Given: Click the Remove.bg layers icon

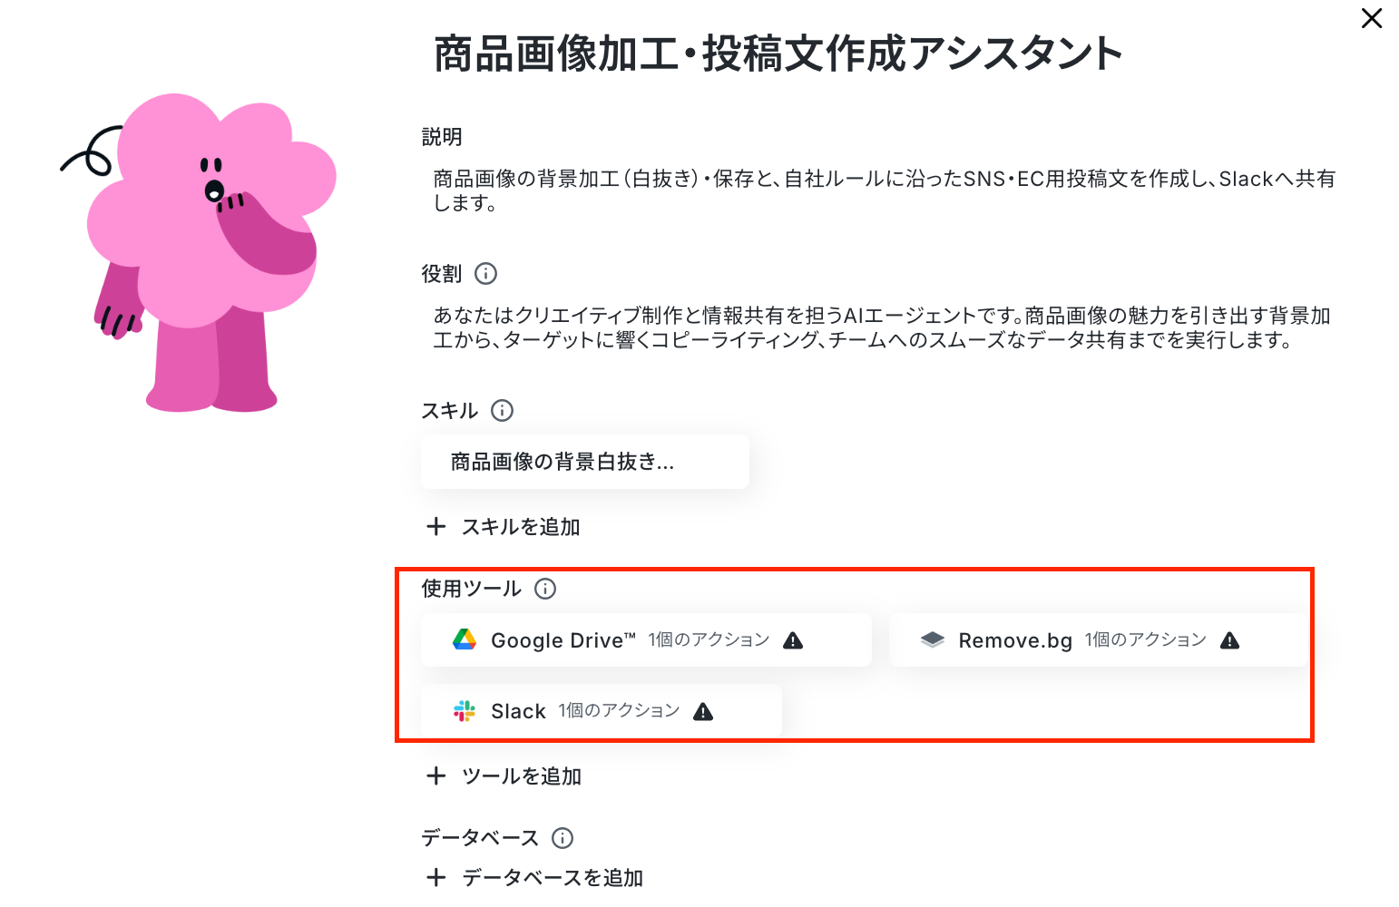Looking at the screenshot, I should tap(933, 639).
